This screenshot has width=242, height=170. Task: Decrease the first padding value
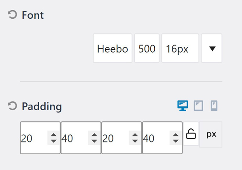tap(53, 141)
